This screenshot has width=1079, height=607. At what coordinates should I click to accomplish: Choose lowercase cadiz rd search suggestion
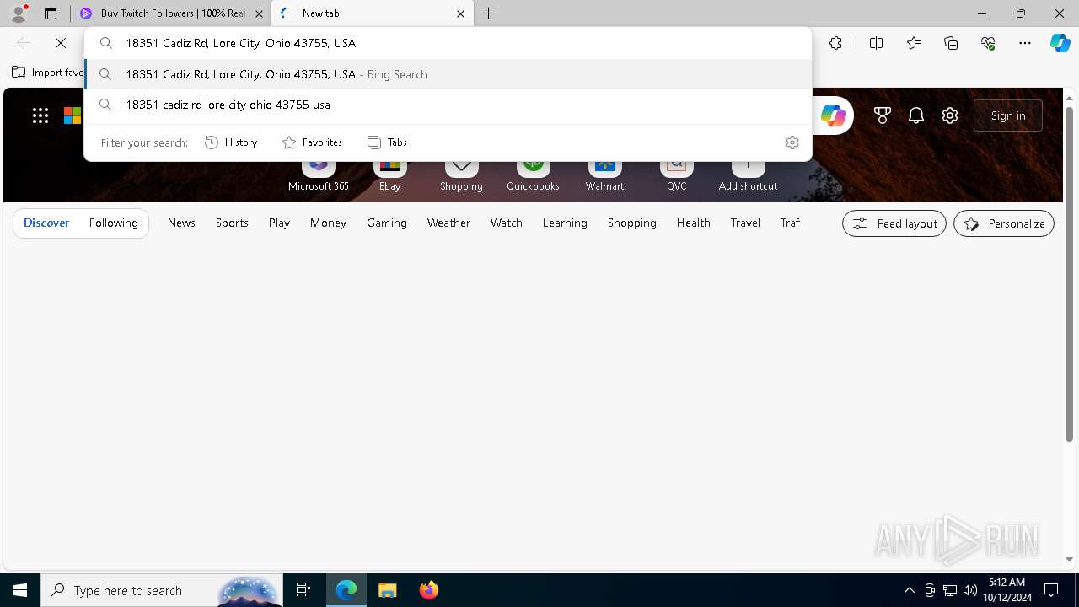pos(448,105)
